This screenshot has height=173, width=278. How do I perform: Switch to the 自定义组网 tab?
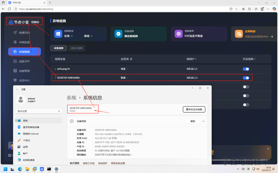pyautogui.click(x=77, y=48)
